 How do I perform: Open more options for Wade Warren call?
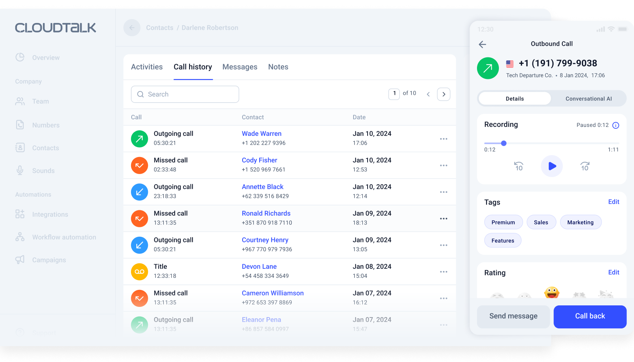[x=443, y=139]
